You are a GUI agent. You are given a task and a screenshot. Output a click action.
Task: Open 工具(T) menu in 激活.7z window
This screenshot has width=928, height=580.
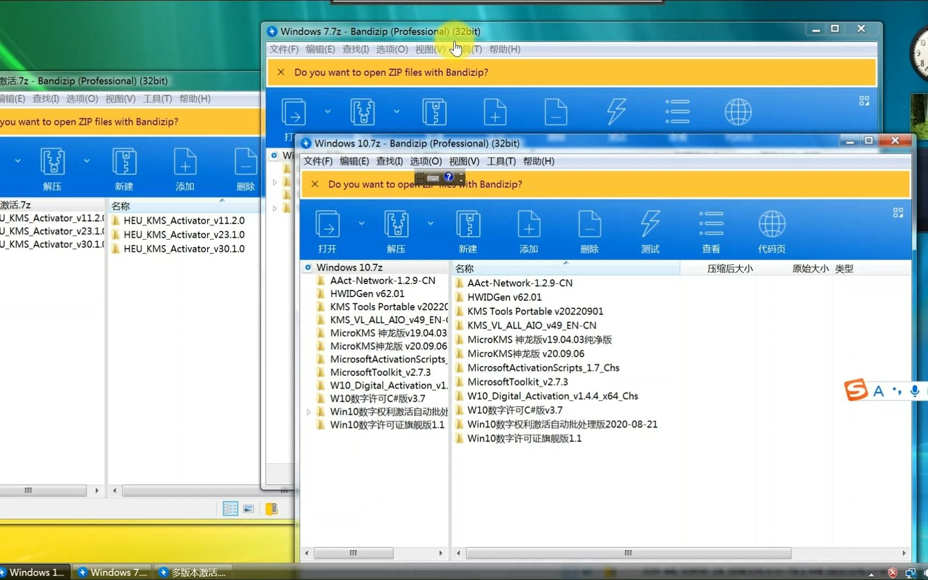coord(157,99)
